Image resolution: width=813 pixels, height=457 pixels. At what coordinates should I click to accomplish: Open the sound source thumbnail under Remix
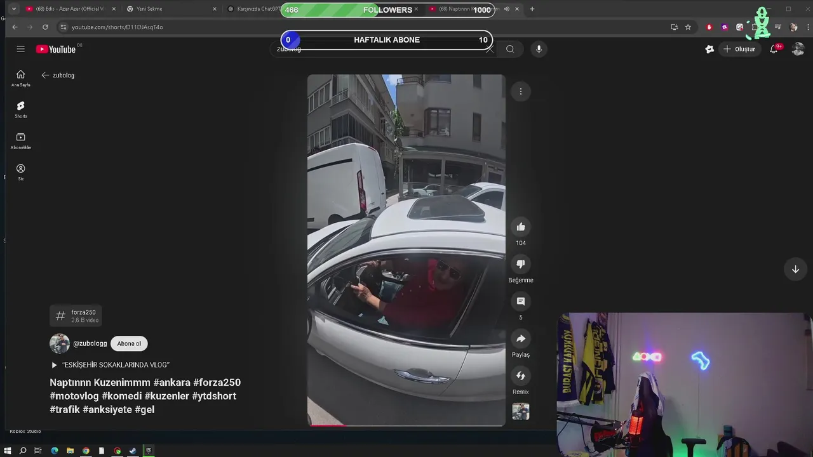pos(521,411)
